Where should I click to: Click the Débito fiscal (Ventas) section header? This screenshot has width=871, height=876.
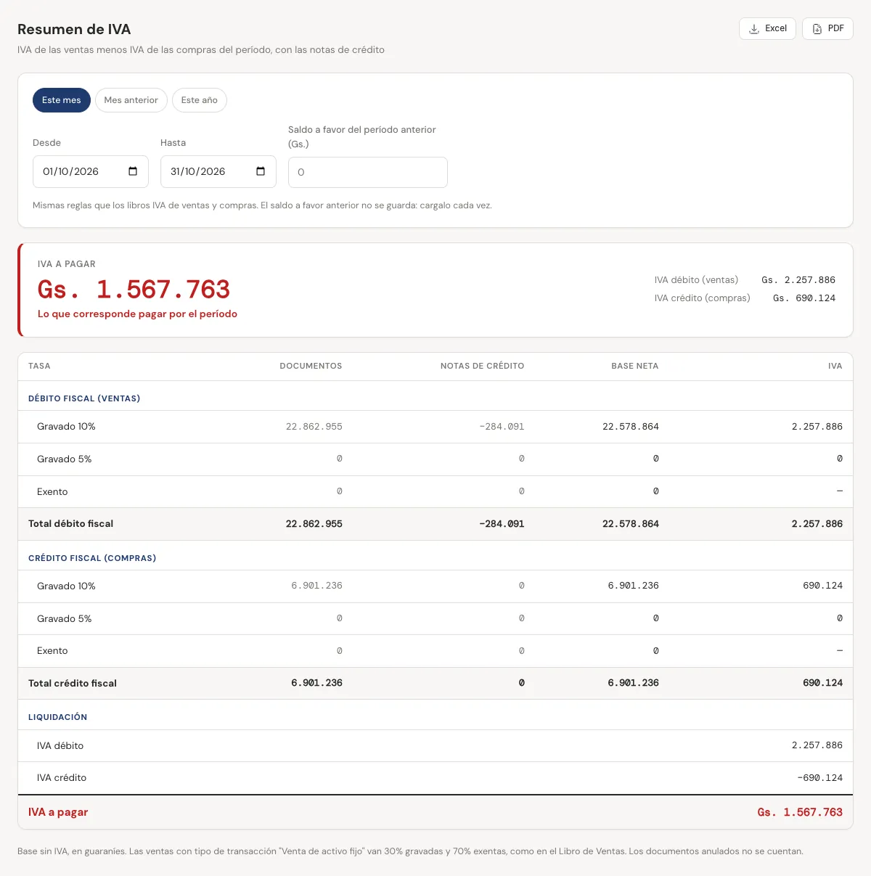pos(84,398)
